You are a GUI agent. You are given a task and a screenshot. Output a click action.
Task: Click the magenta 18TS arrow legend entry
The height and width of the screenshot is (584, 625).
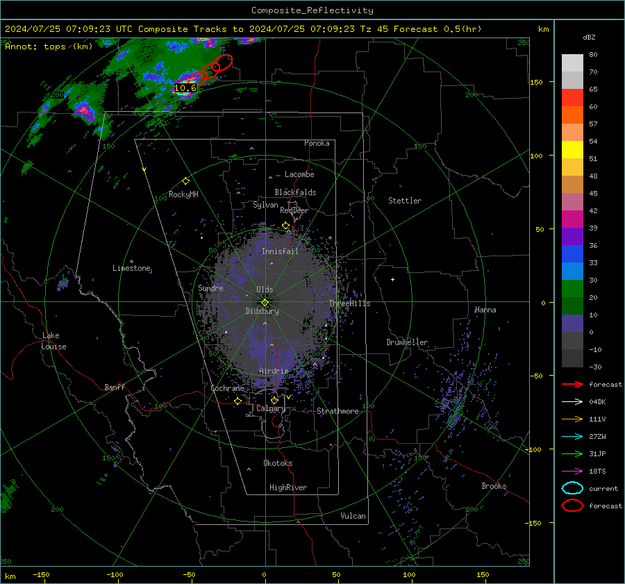point(572,471)
